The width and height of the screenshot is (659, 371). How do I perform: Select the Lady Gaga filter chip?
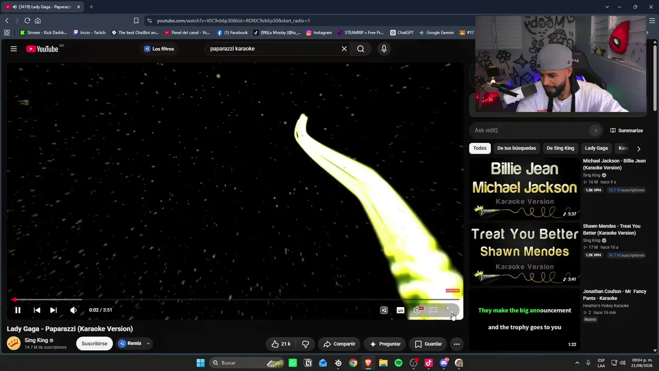click(x=596, y=148)
